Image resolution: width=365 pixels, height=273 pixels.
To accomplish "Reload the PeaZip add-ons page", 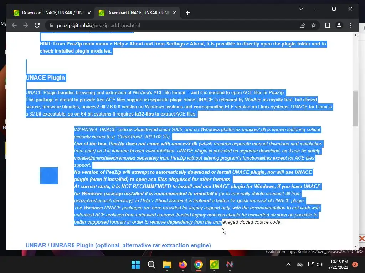I will (37, 25).
